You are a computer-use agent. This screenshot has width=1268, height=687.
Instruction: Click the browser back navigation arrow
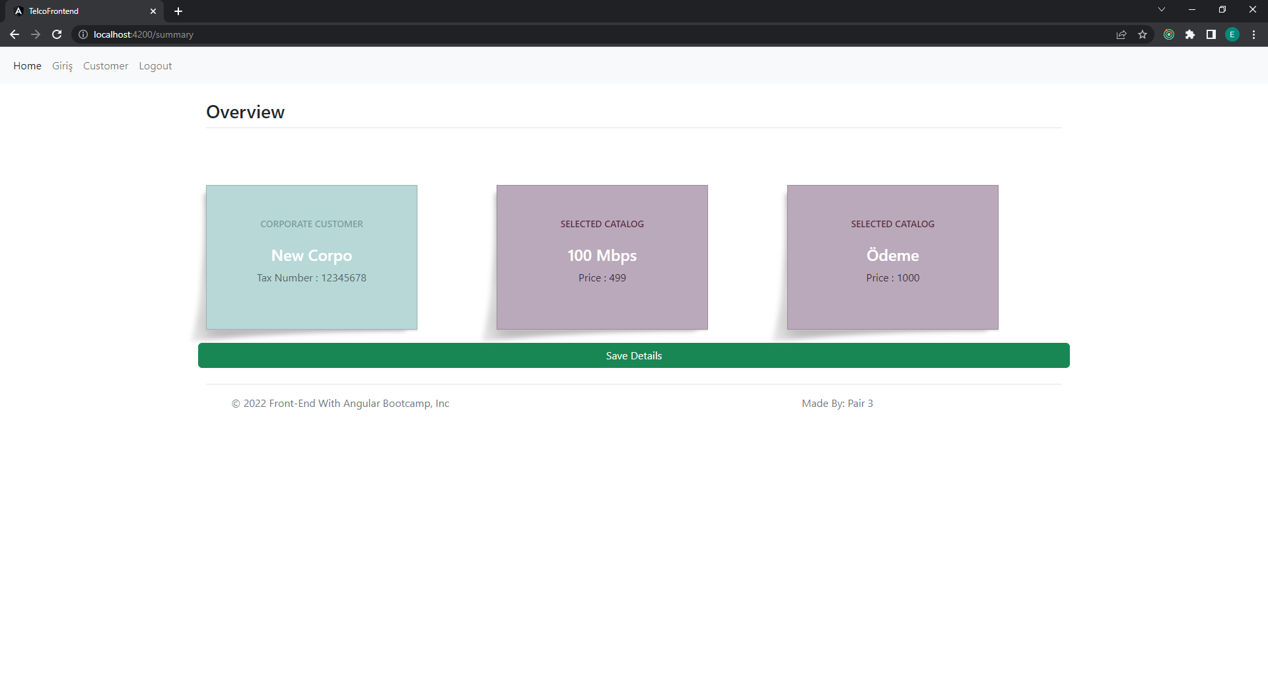tap(15, 34)
